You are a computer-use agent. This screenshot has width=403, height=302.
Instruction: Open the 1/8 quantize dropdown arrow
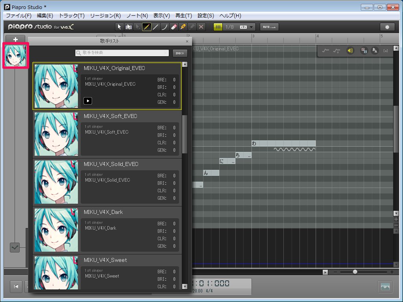tap(251, 27)
